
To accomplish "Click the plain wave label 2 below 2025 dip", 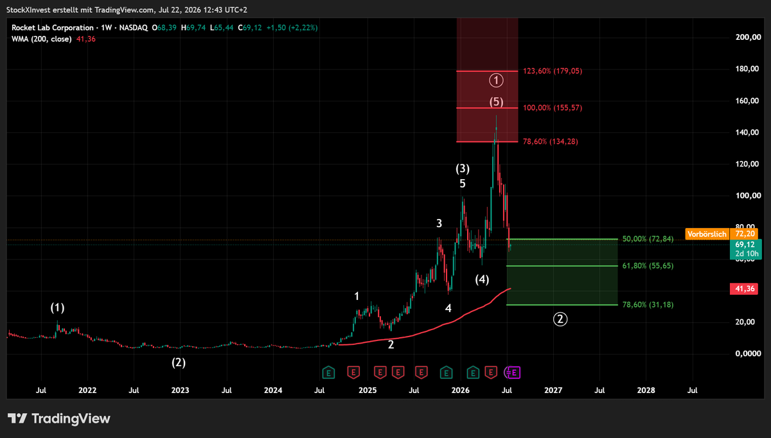I will pyautogui.click(x=391, y=345).
